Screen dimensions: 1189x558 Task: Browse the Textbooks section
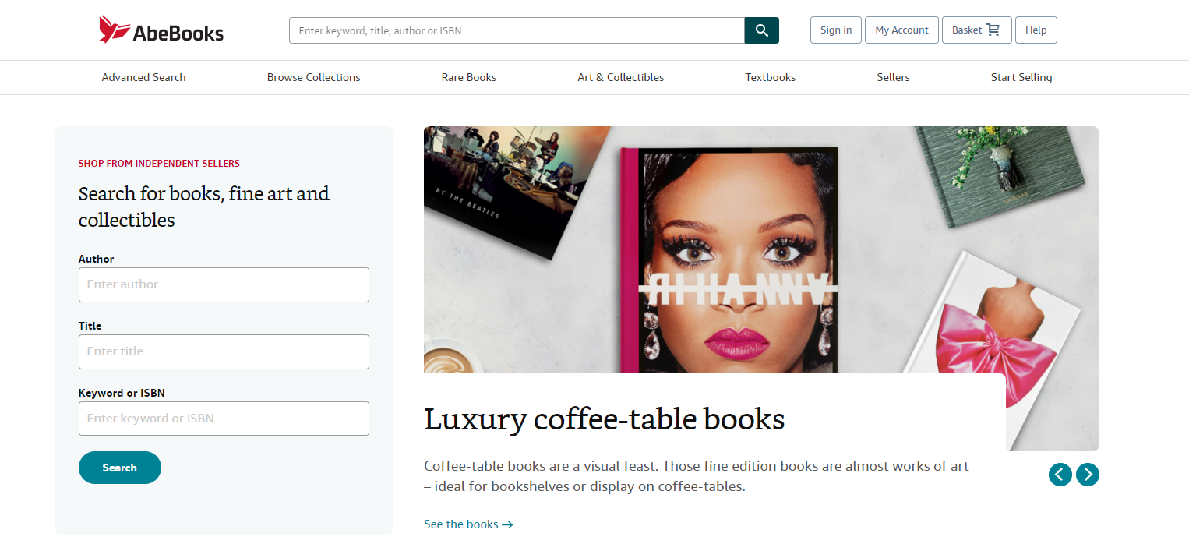[x=770, y=77]
